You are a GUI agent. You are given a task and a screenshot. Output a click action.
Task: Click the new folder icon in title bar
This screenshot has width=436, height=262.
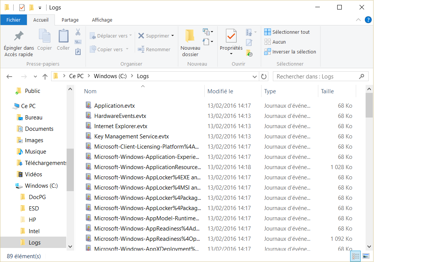pyautogui.click(x=31, y=7)
